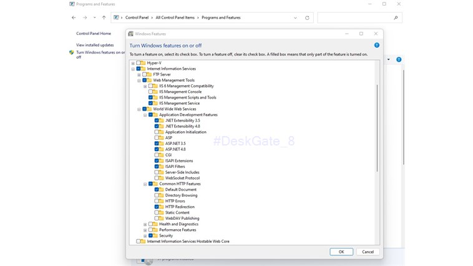Click the Programs and Features search field
The width and height of the screenshot is (473, 266).
pos(359,18)
